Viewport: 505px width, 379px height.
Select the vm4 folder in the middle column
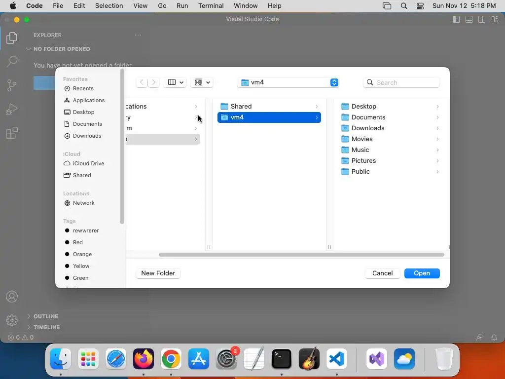pos(269,117)
